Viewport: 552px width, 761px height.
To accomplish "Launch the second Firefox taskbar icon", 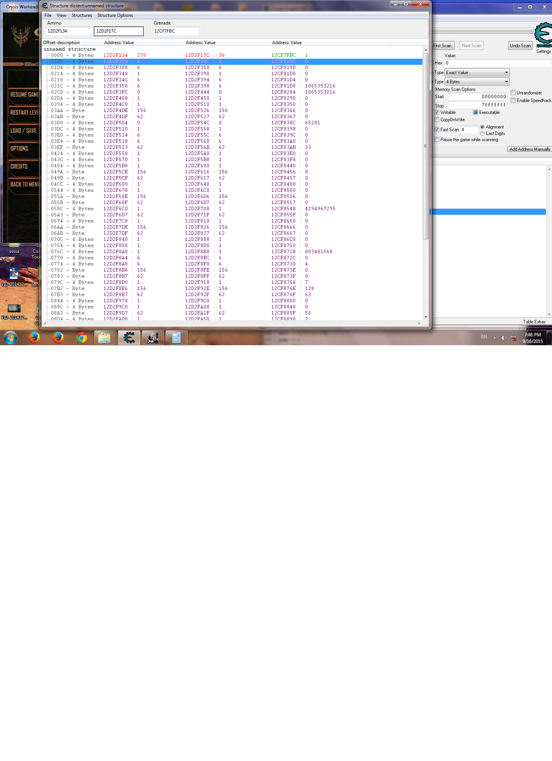I will 58,338.
